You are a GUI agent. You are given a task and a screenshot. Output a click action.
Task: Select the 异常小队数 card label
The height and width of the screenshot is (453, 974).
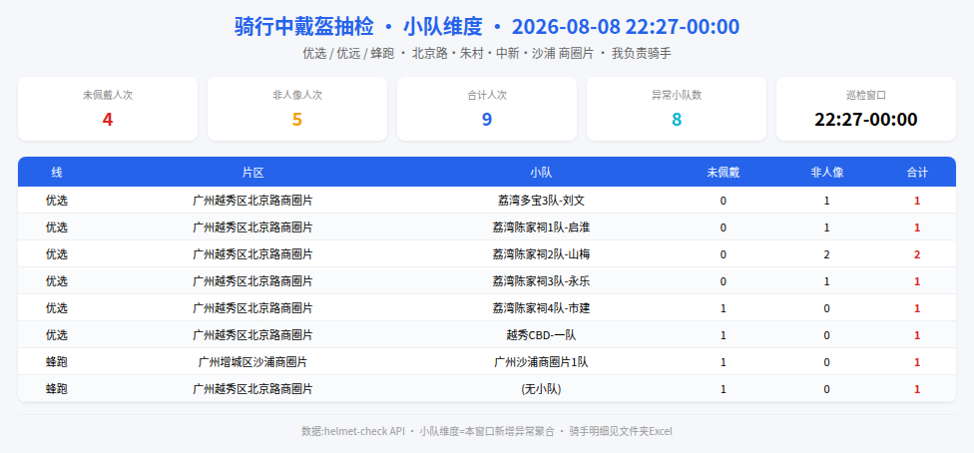[677, 95]
